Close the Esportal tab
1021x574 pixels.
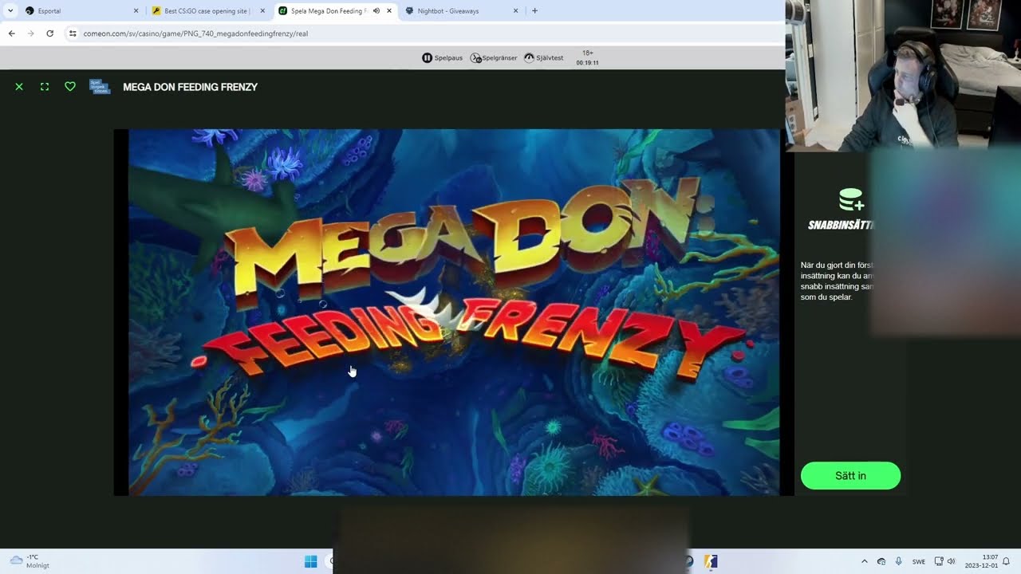(136, 11)
